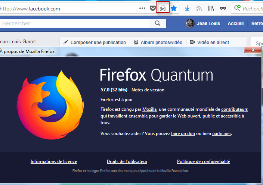
Task: Follow the Mozilla link
Action: (x=149, y=109)
